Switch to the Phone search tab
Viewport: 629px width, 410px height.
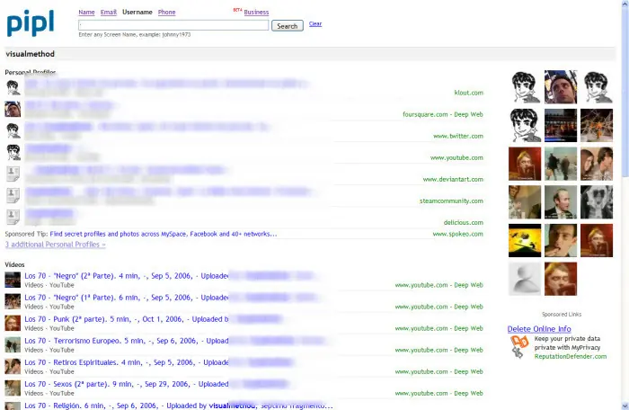(166, 12)
